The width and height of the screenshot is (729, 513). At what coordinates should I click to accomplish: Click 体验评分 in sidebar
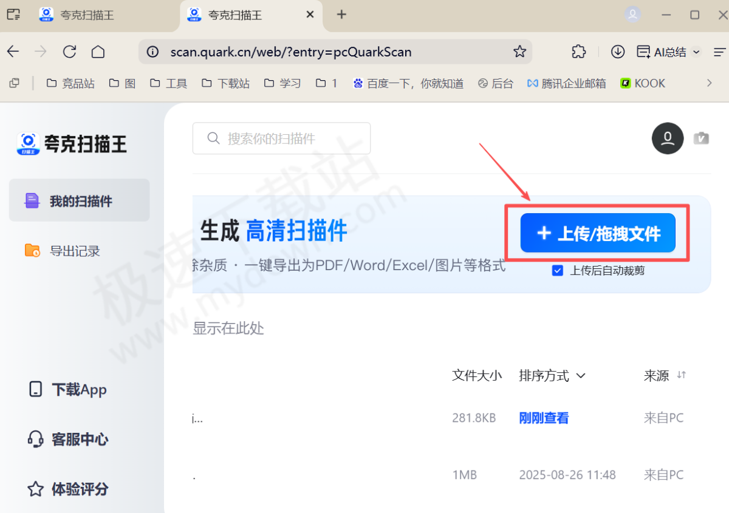coord(68,489)
